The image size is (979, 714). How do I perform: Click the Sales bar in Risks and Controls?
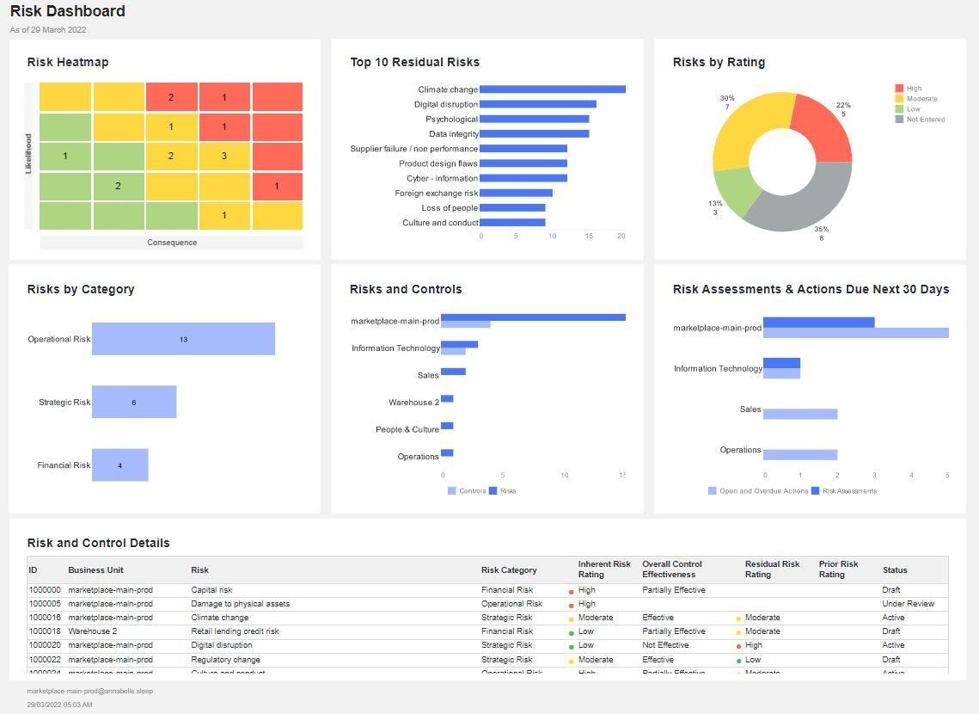tap(453, 372)
